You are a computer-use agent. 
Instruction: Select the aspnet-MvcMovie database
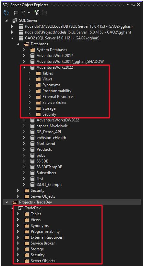pyautogui.click(x=52, y=126)
